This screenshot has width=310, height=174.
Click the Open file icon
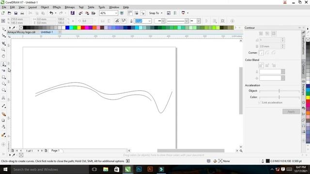click(9, 13)
